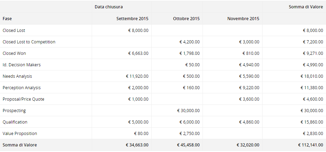Screen dimensions: 326x152
Task: Click the Id. Decision Makers row label
Action: pyautogui.click(x=22, y=65)
